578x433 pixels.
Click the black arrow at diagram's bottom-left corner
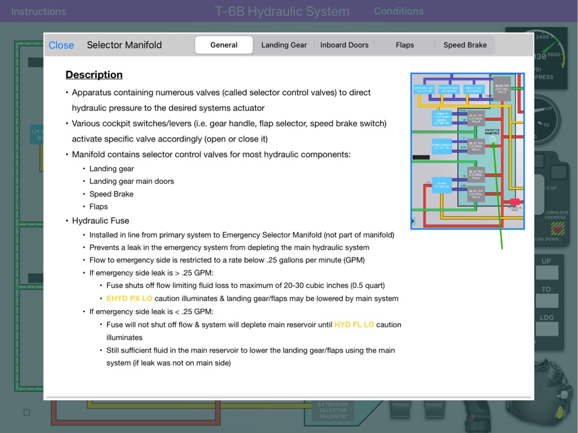point(413,221)
